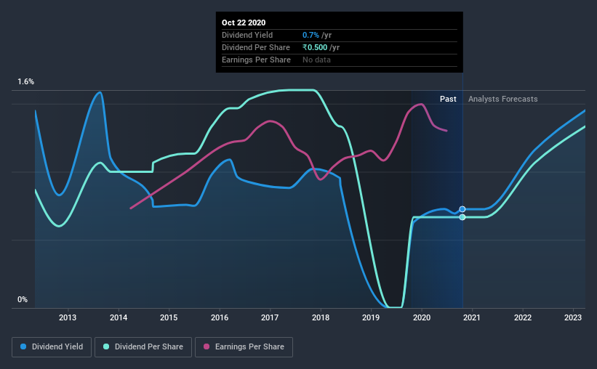Click the 2013 x-axis year label
The height and width of the screenshot is (369, 597).
tap(68, 317)
